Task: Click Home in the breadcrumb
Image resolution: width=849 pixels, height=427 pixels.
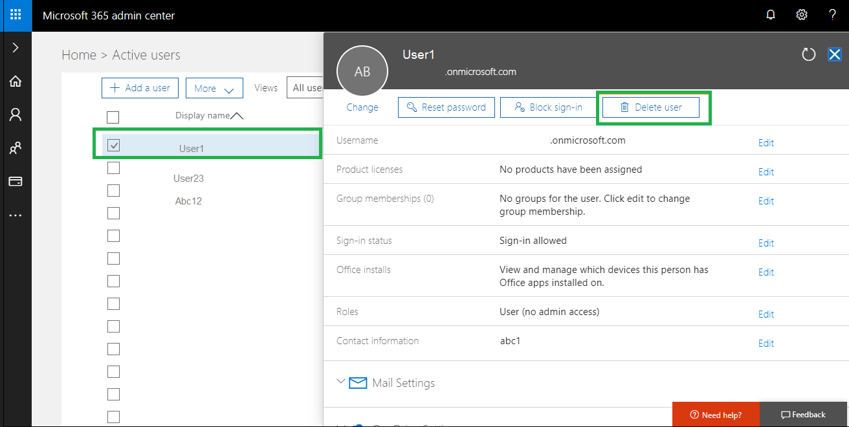Action: 79,55
